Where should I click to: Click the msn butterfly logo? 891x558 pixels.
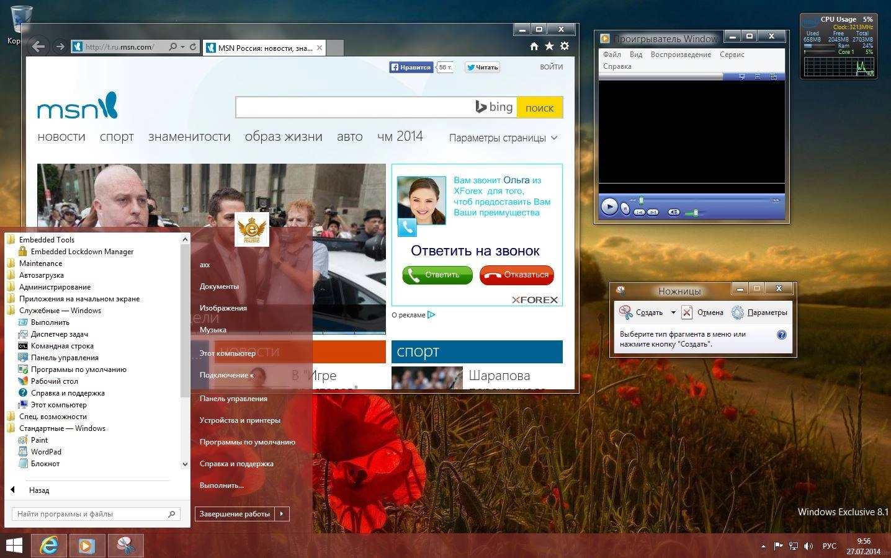tap(109, 105)
